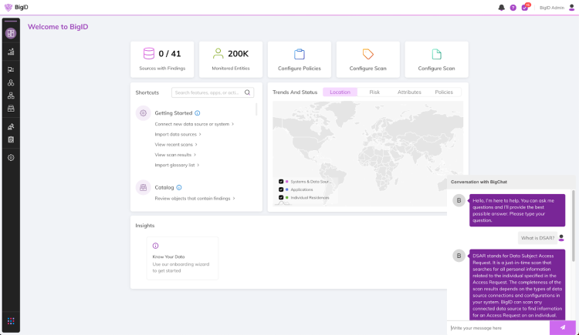The image size is (579, 335).
Task: Send the BigChat message with paper plane button
Action: point(562,327)
